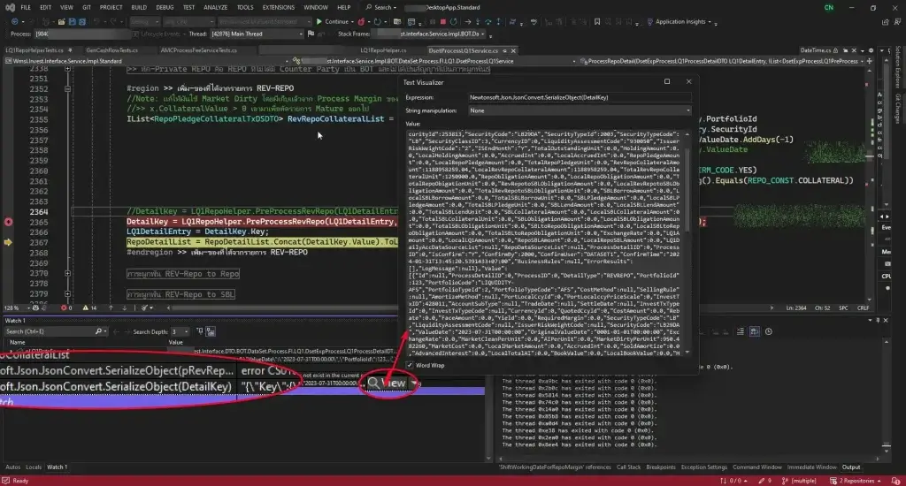Click the Text Visualizer maximize icon
Viewport: 906px width, 486px height.
(x=667, y=81)
